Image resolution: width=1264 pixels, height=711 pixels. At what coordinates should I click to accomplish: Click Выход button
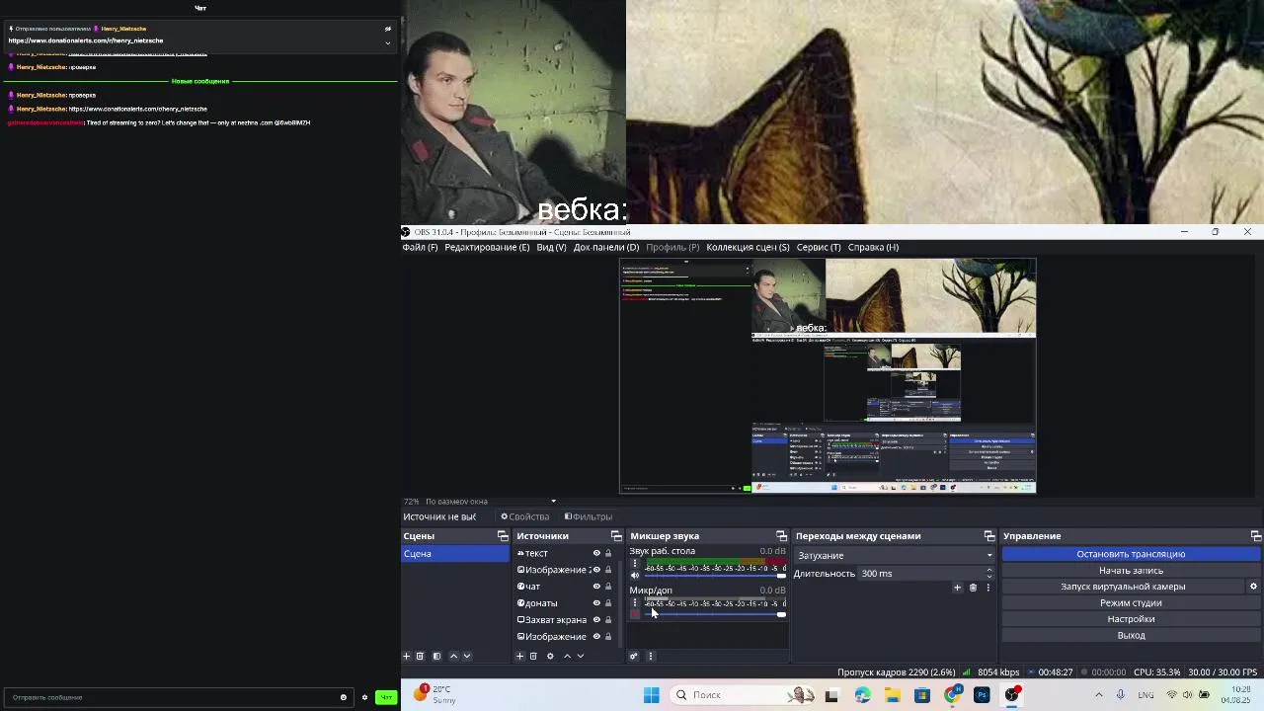pos(1131,636)
